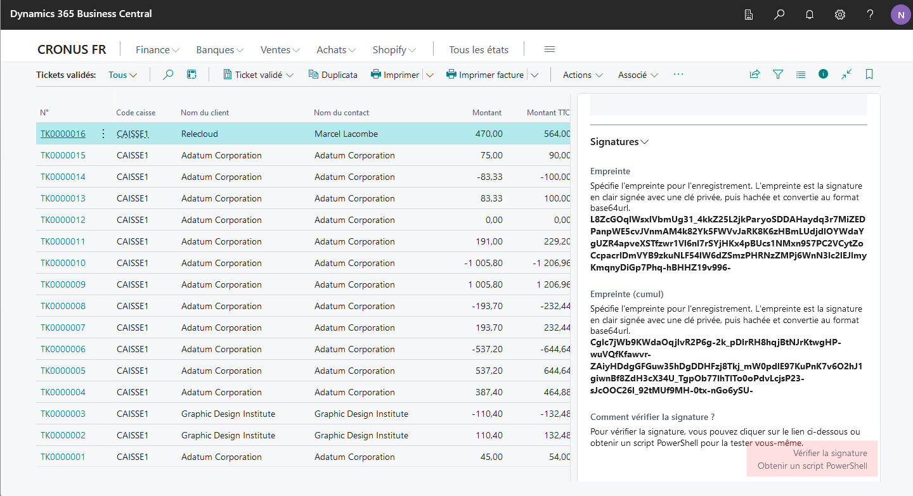Open the edit-in-Excel analysis icon next to search
Viewport: 913px width, 496px height.
pyautogui.click(x=191, y=75)
